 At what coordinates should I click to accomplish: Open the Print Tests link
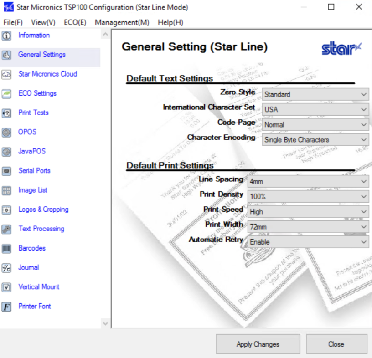[x=33, y=113]
